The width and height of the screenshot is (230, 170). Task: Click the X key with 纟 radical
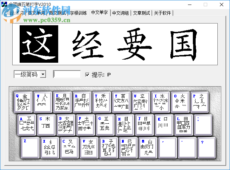pyautogui.click(x=50, y=148)
